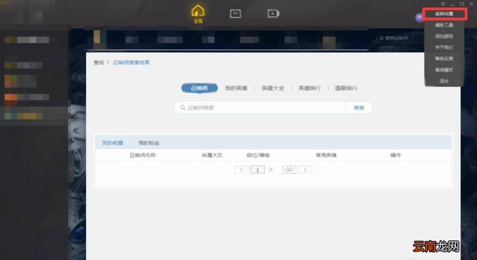
Task: Open the 国服排行 tab
Action: pos(346,88)
